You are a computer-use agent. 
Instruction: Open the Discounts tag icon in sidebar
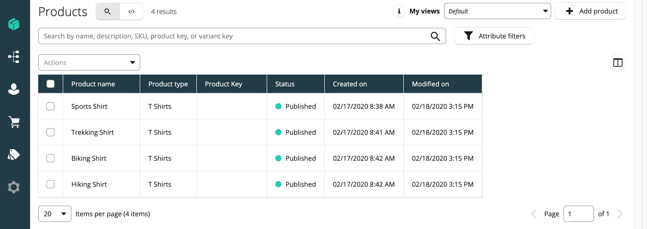click(x=14, y=154)
